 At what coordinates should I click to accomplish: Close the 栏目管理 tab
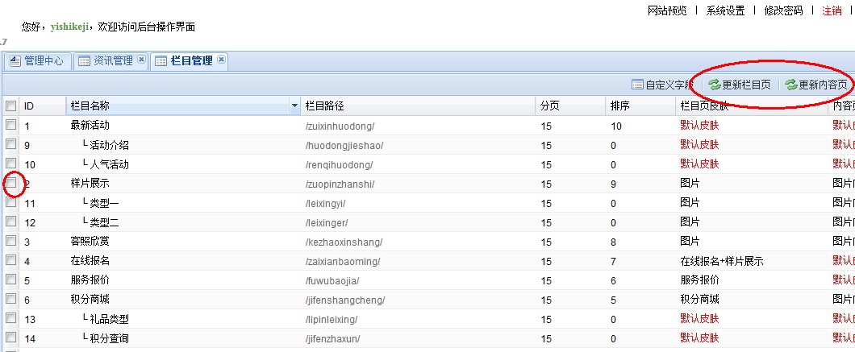pos(221,60)
